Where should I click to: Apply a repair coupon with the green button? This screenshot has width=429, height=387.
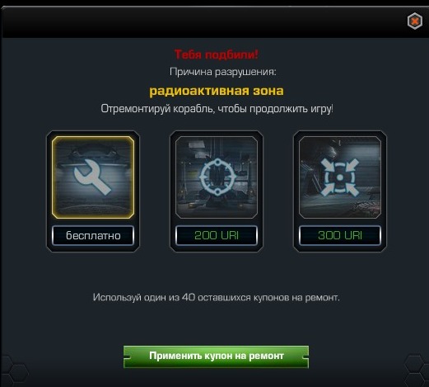pyautogui.click(x=216, y=356)
